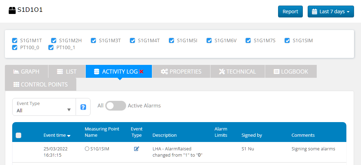Screen dimensions: 361x165
Task: Switch the All / Active Alarms toggle
Action: tap(115, 106)
